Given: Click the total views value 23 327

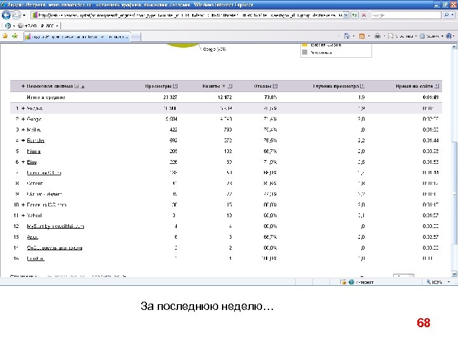Looking at the screenshot, I should pos(170,97).
